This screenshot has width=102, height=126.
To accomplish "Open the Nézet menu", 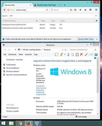I will click(21, 54).
